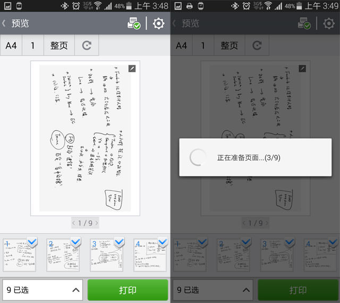This screenshot has width=340, height=303.
Task: Tap alarm clock icon in left status bar
Action: pyautogui.click(x=75, y=6)
